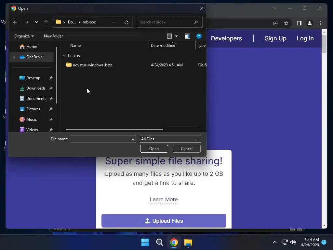The height and width of the screenshot is (250, 333).
Task: Click the Do... breadcrumb segment
Action: (x=72, y=22)
